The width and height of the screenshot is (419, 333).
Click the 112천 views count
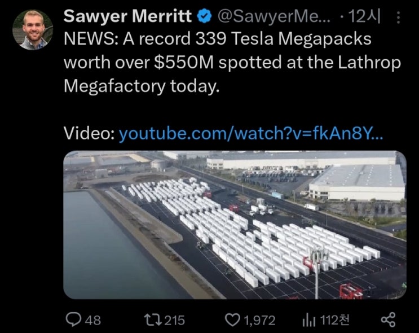[334, 320]
